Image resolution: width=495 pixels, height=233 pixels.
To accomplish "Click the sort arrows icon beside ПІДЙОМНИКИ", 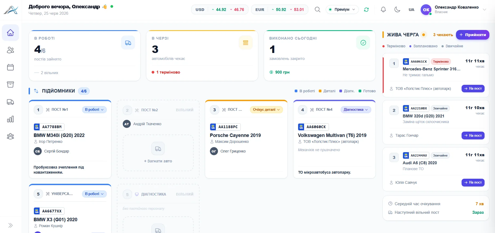I will pos(36,91).
